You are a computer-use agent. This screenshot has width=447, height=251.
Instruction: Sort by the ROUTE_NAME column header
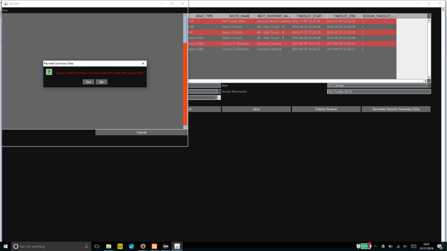pos(239,16)
